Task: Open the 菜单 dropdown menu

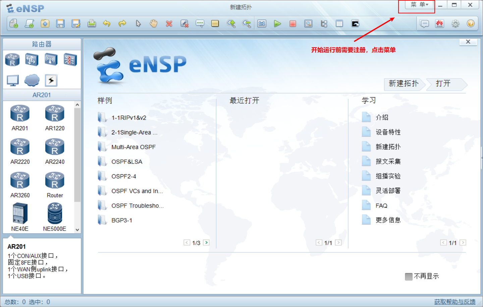Action: [419, 5]
